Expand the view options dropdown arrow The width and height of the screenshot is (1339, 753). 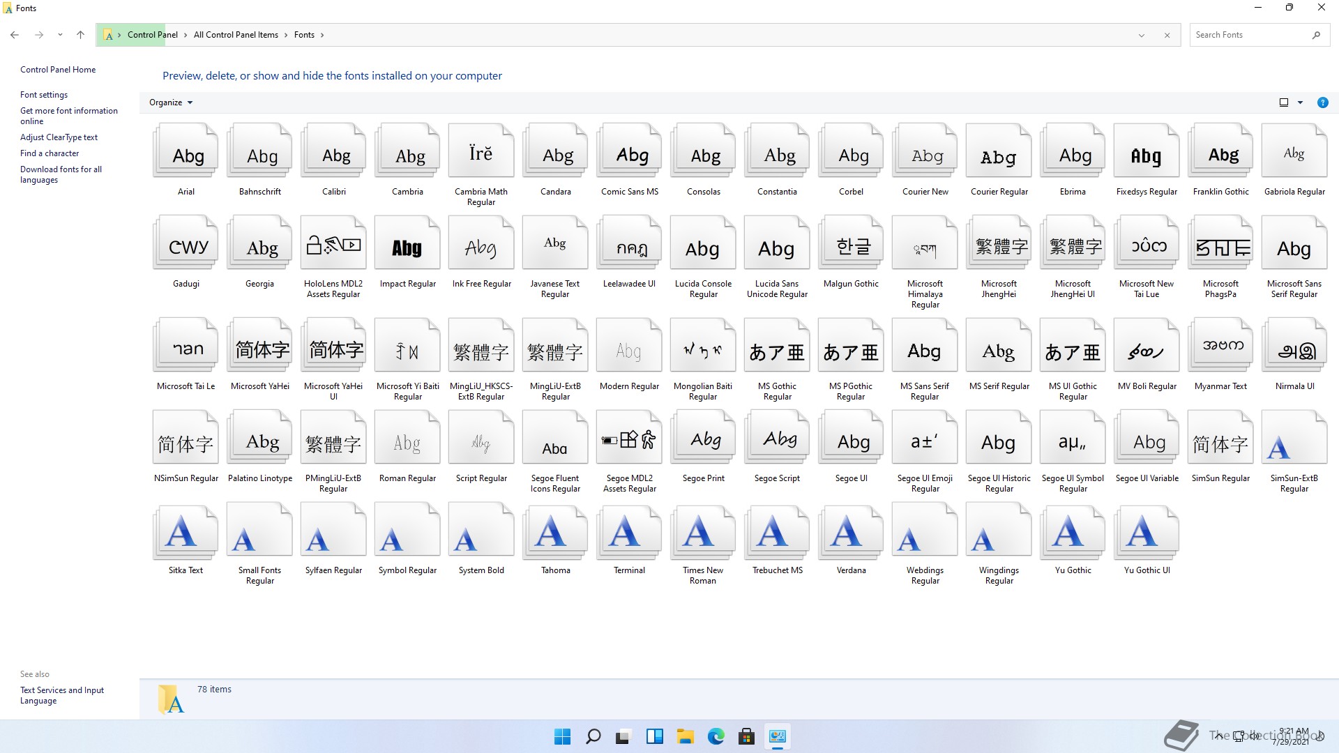[1300, 102]
